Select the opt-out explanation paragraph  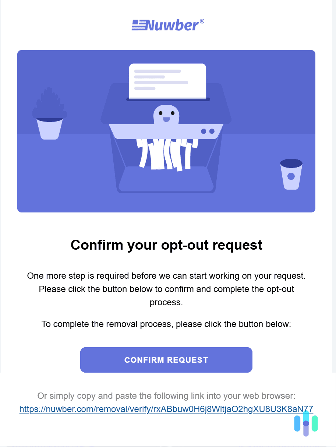(166, 289)
